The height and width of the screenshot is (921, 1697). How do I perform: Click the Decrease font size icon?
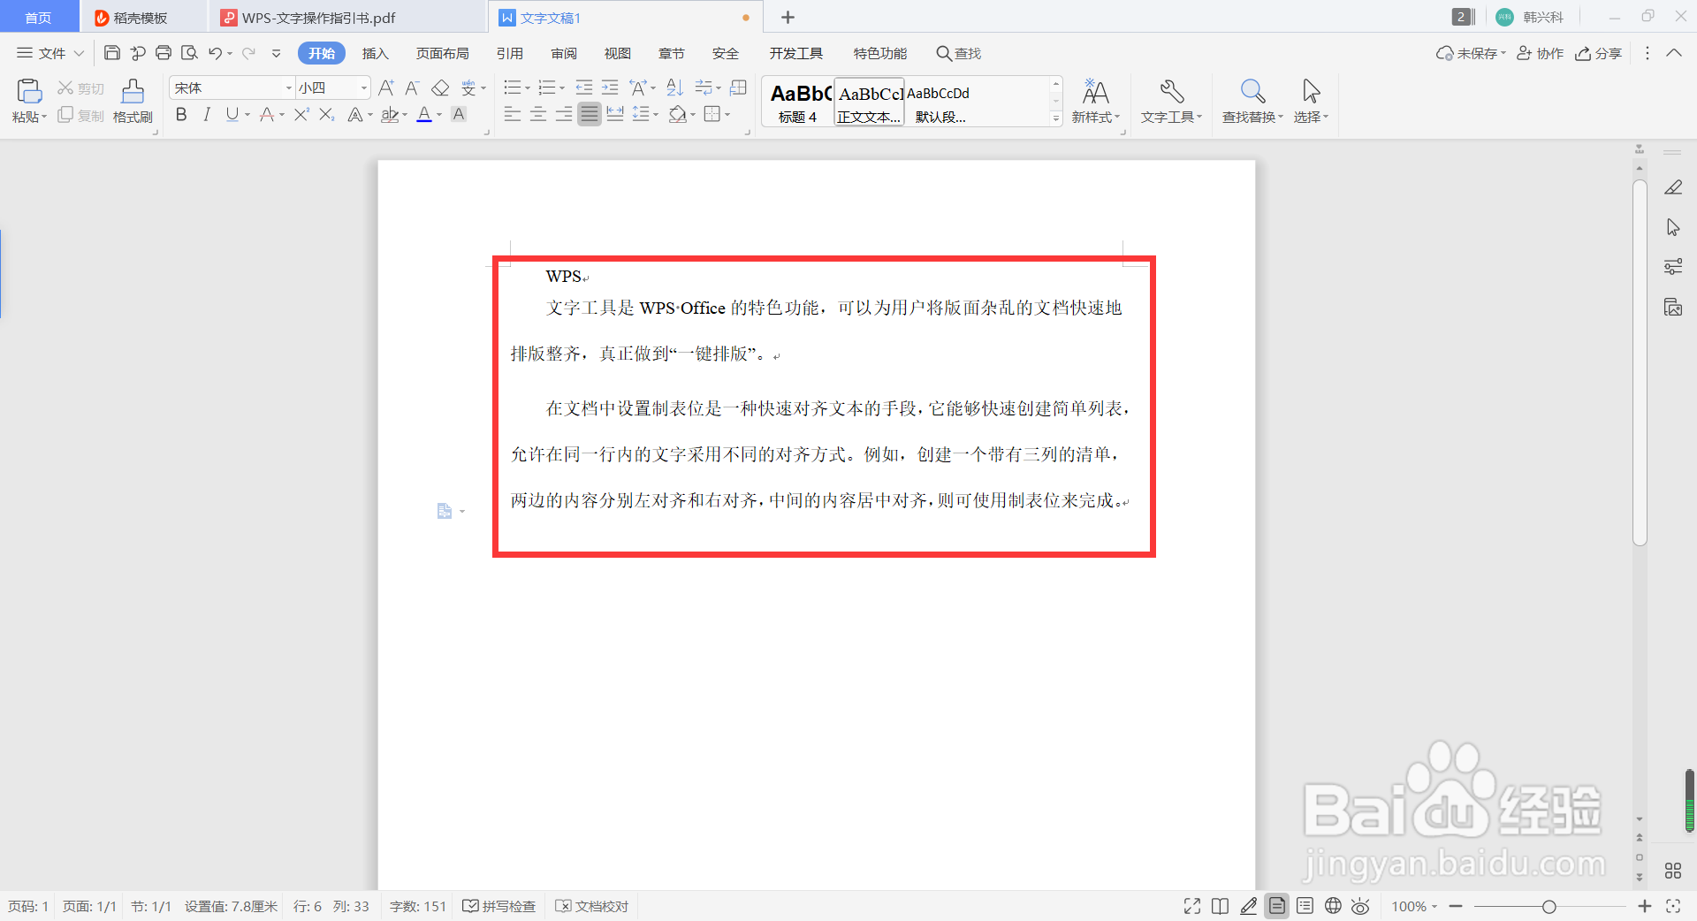[x=412, y=88]
